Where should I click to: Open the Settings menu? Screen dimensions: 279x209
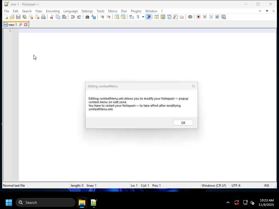87,11
